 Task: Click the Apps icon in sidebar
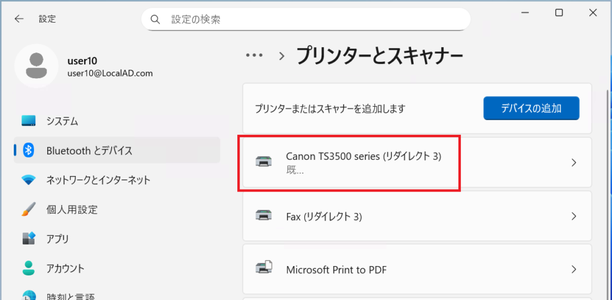tap(29, 239)
